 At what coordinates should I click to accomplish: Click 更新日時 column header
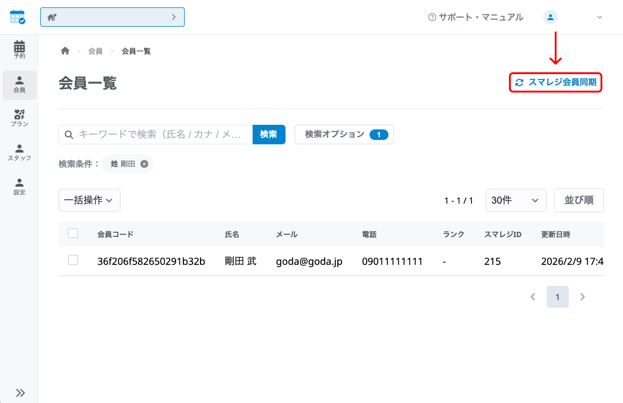[555, 234]
